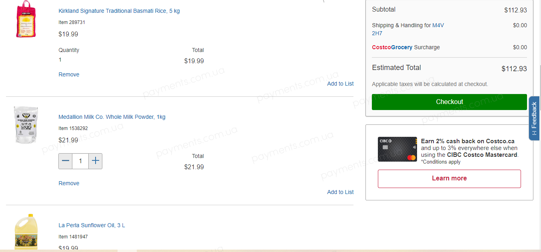
Task: Remove the Whole Milk Powder from the cart
Action: coord(69,183)
